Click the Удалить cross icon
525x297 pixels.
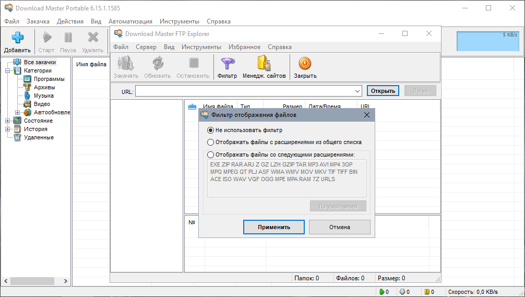(93, 37)
